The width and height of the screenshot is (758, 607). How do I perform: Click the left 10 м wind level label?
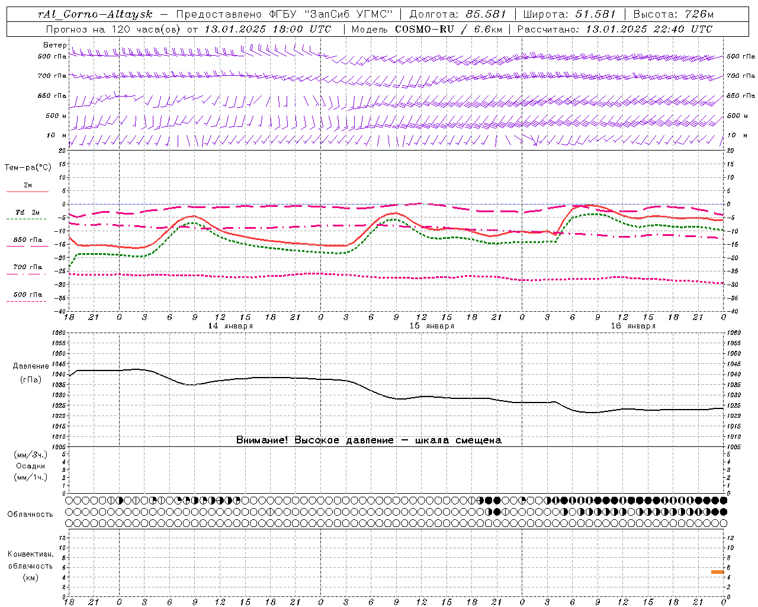tap(56, 136)
